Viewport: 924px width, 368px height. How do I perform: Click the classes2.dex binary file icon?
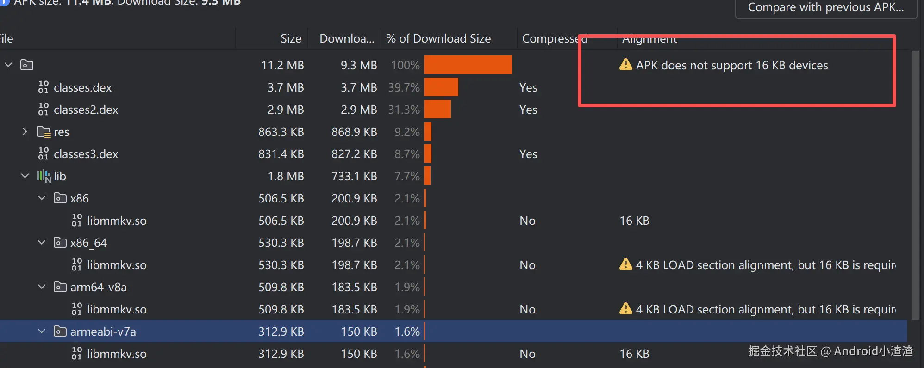pos(44,110)
